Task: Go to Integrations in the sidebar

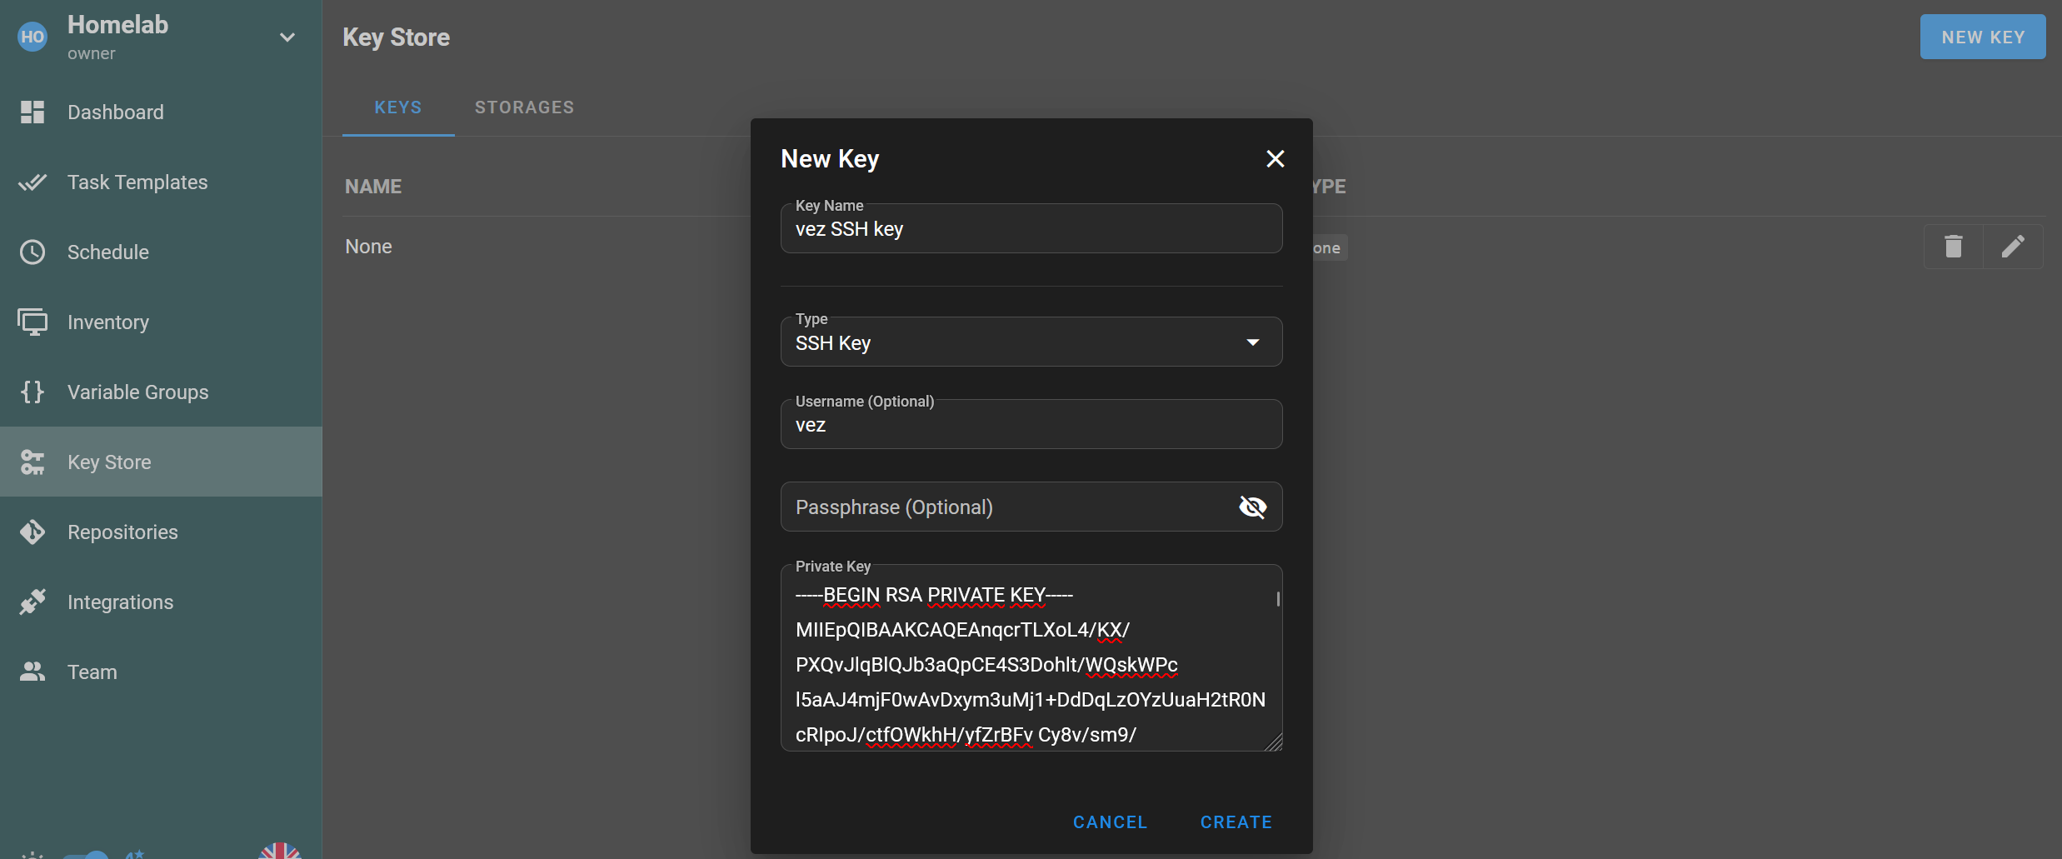Action: click(120, 602)
